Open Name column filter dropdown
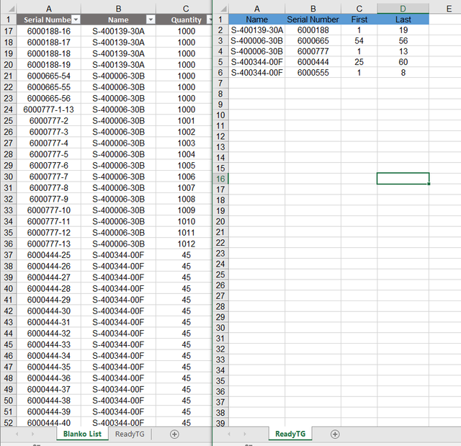The image size is (461, 446). [151, 19]
